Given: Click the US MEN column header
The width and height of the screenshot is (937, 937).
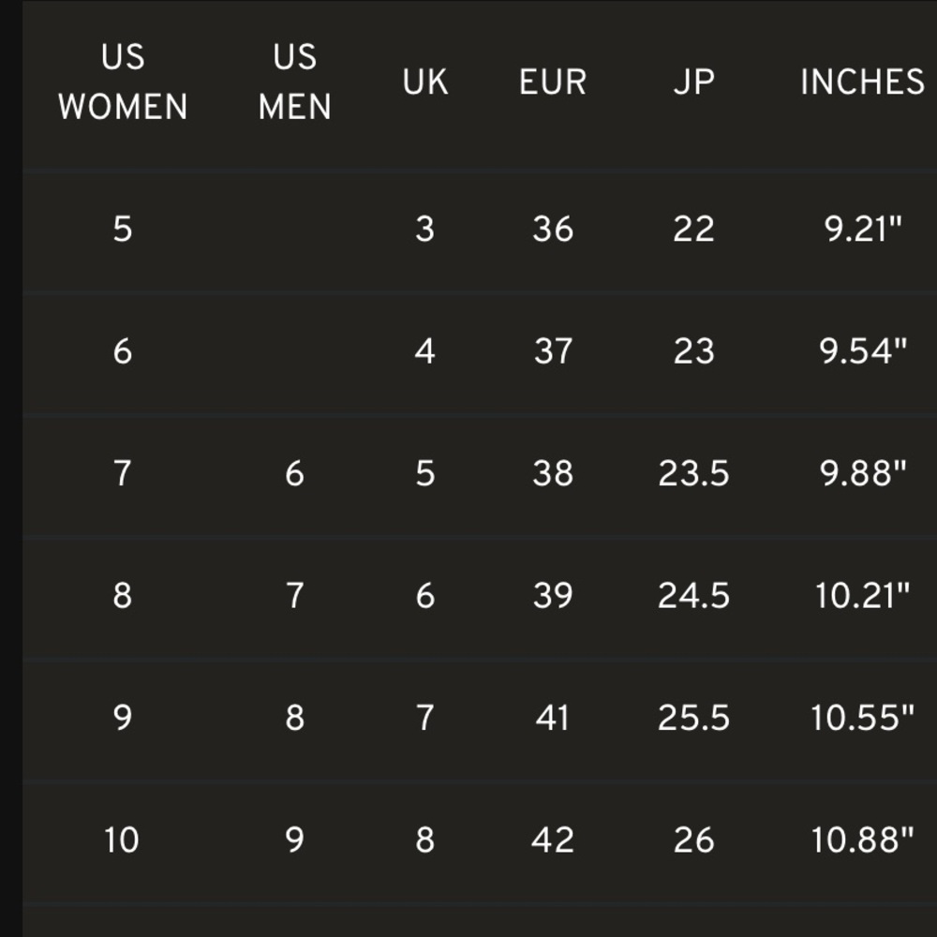Looking at the screenshot, I should pyautogui.click(x=294, y=82).
